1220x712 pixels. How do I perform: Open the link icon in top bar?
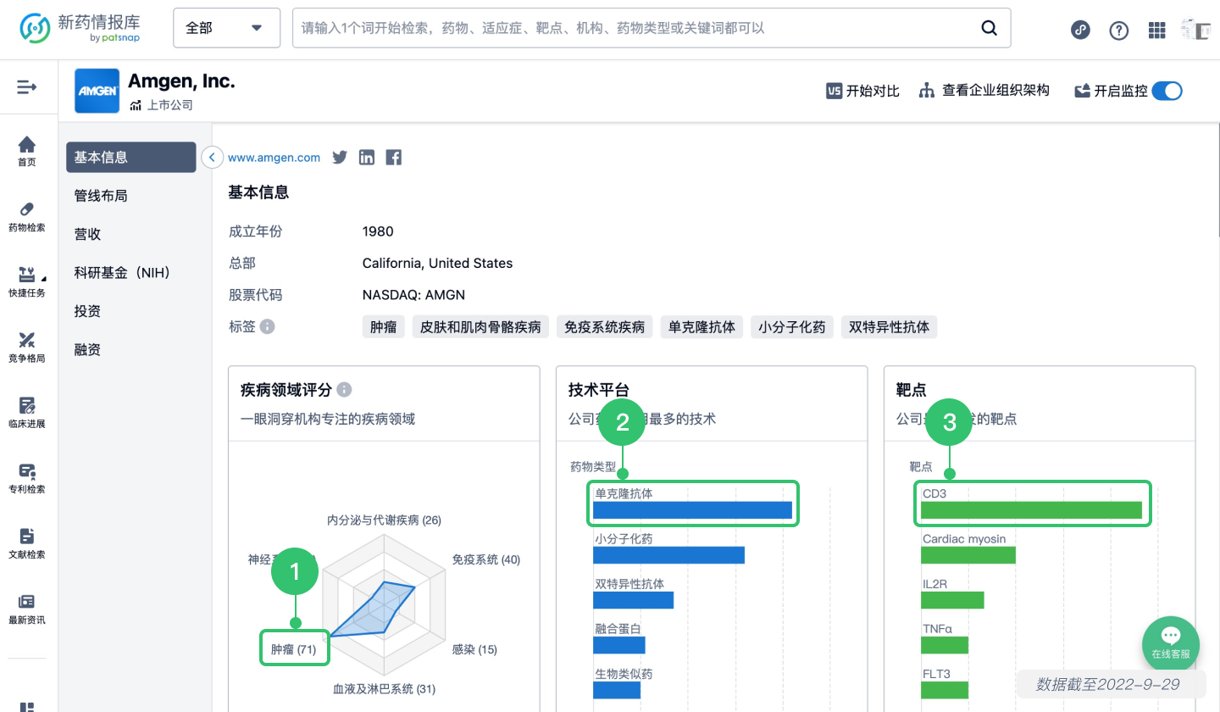click(1080, 30)
